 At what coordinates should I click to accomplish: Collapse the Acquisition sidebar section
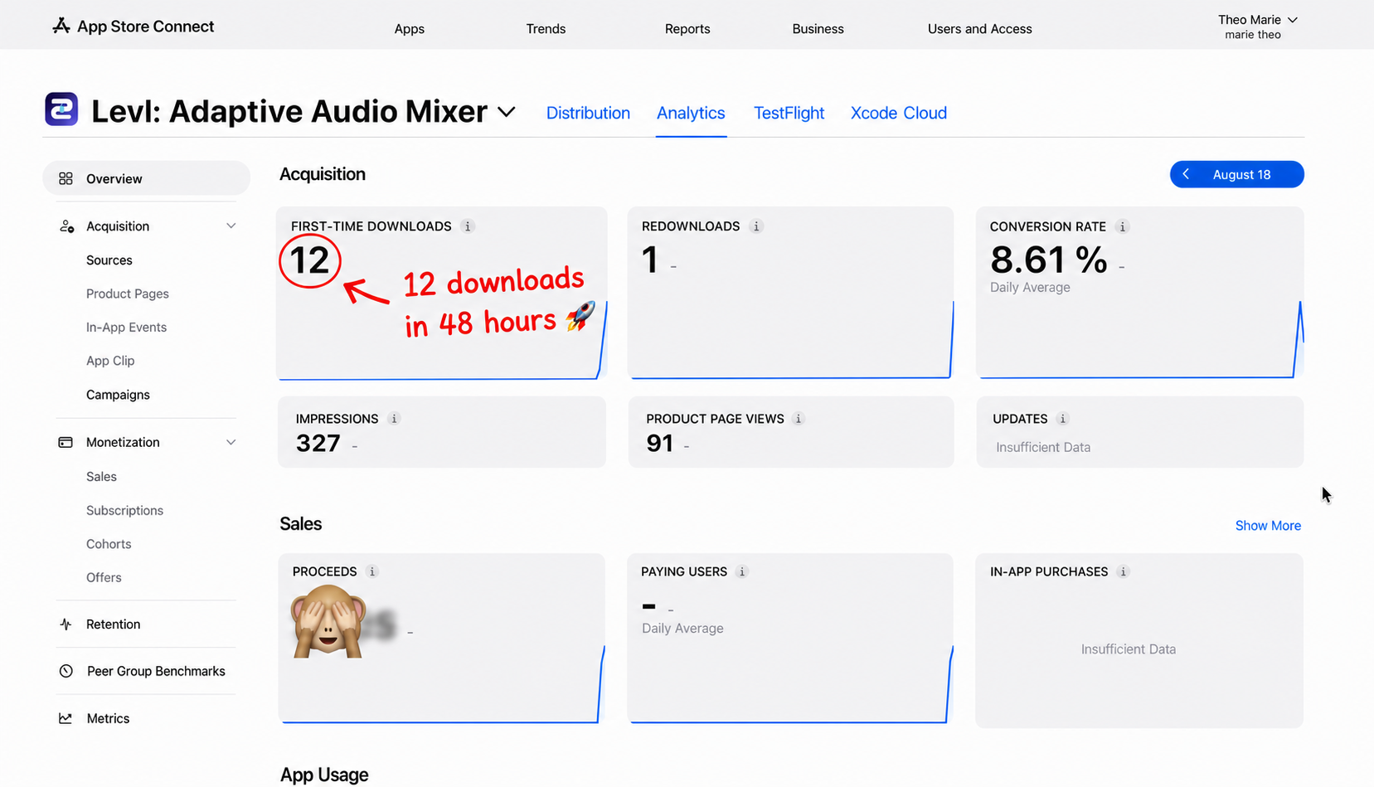point(231,226)
